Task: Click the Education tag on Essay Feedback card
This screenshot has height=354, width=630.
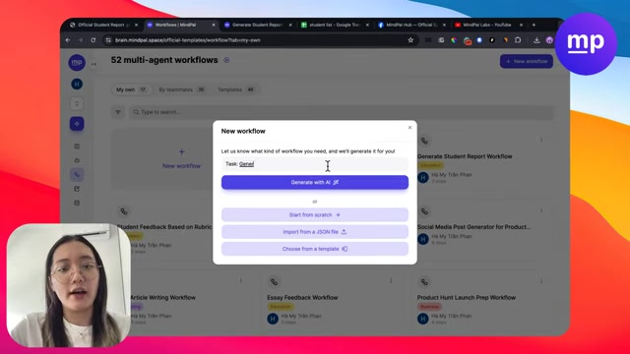Action: (x=280, y=307)
